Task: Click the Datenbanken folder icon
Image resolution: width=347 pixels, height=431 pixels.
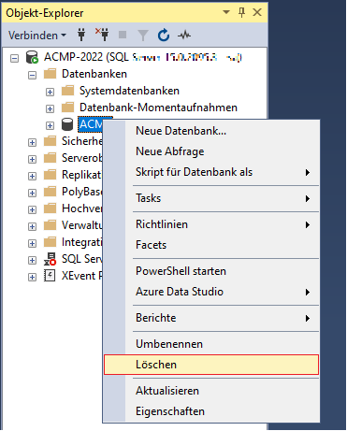Action: (50, 74)
